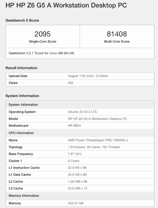The width and height of the screenshot is (158, 208).
Task: Click the "L1 Data Cache" label
Action: pos(20,175)
